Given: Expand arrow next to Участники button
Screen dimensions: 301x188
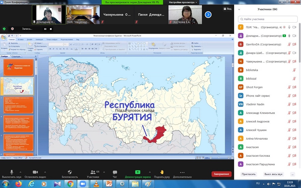Looking at the screenshot, I should [x=104, y=172].
